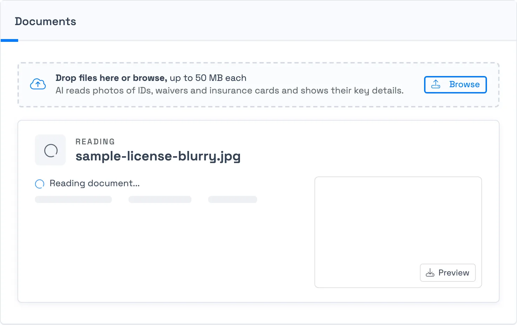The width and height of the screenshot is (517, 325).
Task: Click the "Drop files here or browse" text
Action: click(111, 78)
